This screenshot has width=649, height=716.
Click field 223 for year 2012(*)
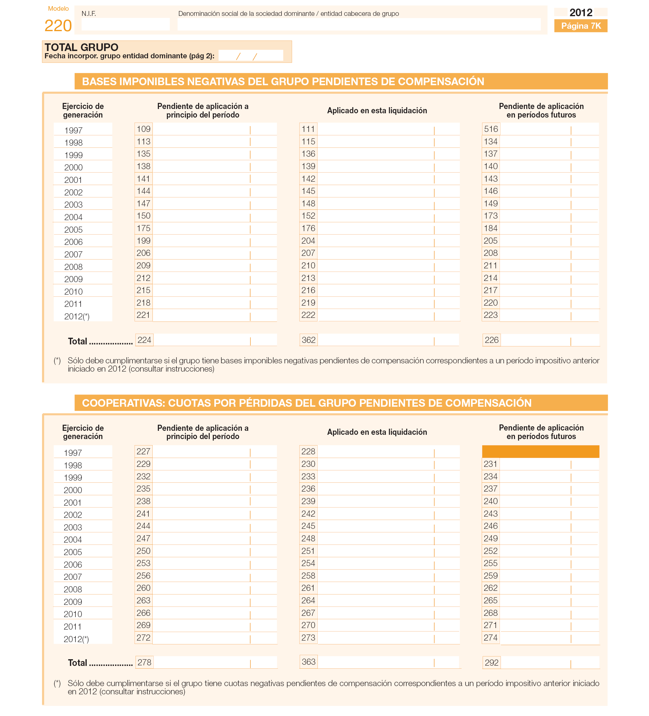click(x=549, y=315)
